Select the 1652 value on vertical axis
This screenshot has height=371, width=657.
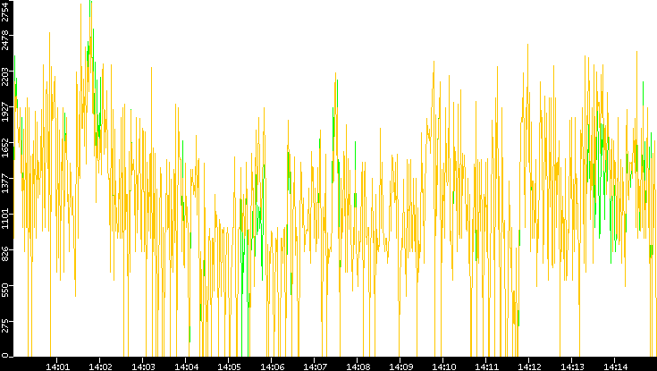pyautogui.click(x=5, y=148)
